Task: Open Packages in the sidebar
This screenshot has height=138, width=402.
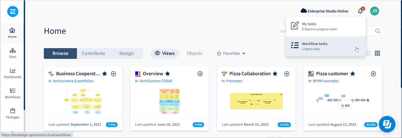Action: pyautogui.click(x=13, y=113)
